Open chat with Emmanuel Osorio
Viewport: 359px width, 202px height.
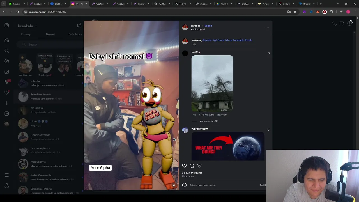coord(49,190)
